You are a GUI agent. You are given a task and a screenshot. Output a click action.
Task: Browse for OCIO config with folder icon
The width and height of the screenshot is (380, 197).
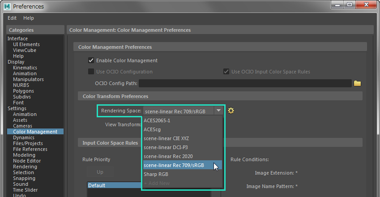click(357, 83)
